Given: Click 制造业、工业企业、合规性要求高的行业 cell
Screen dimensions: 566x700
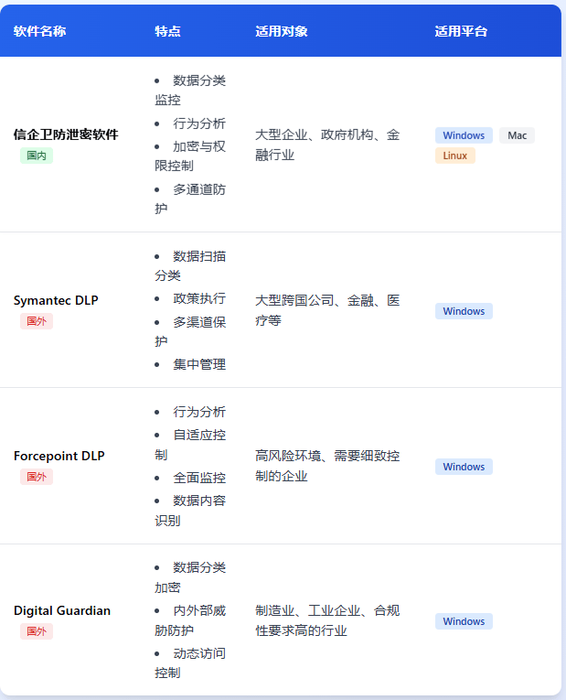Looking at the screenshot, I should [x=327, y=620].
